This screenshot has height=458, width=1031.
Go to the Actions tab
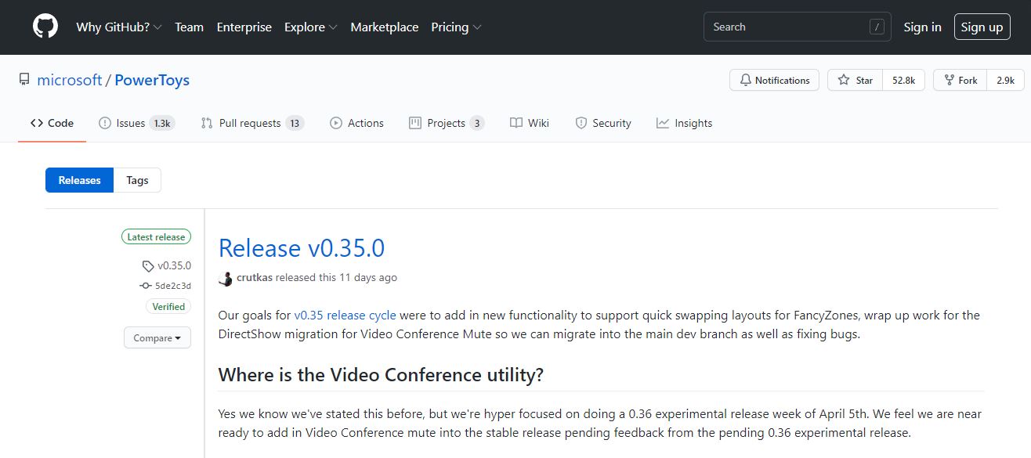tap(356, 123)
